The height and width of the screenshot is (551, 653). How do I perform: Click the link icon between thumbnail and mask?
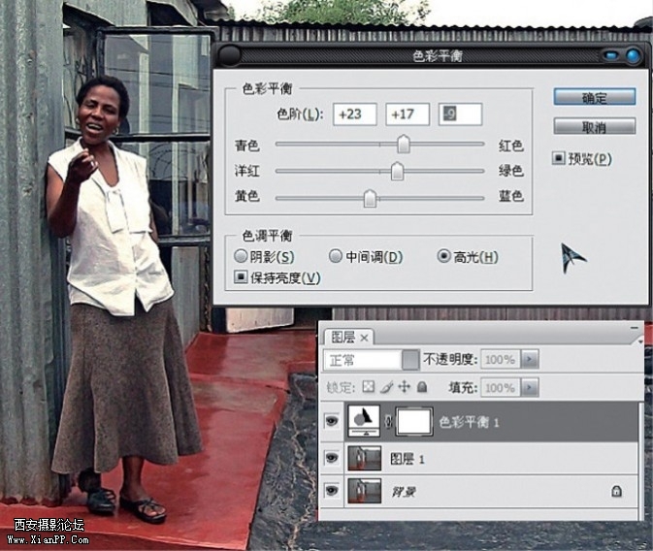click(388, 422)
